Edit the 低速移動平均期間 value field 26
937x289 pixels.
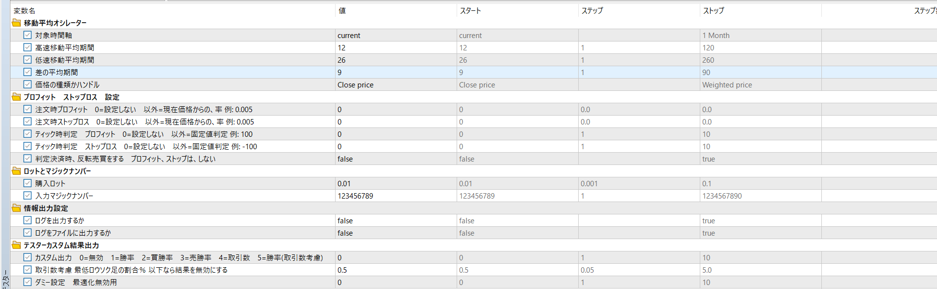(396, 60)
